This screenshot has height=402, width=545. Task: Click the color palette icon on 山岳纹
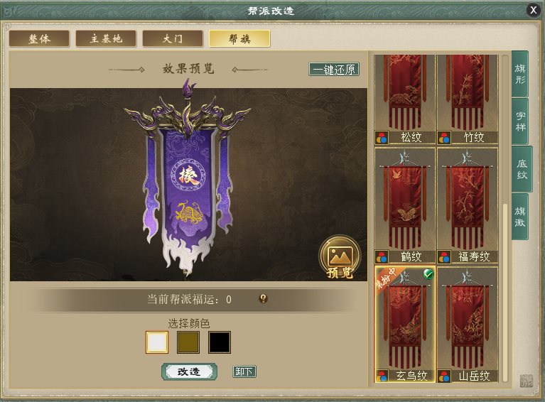[x=444, y=376]
